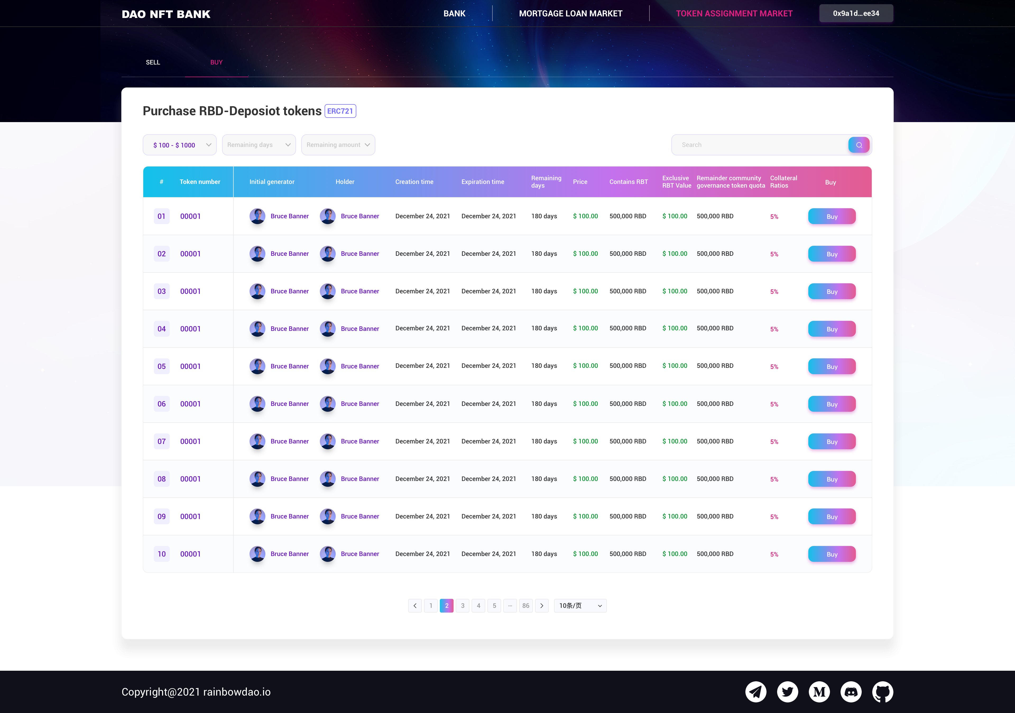The width and height of the screenshot is (1015, 713).
Task: Expand the 10条/页 page size selector
Action: (x=580, y=606)
